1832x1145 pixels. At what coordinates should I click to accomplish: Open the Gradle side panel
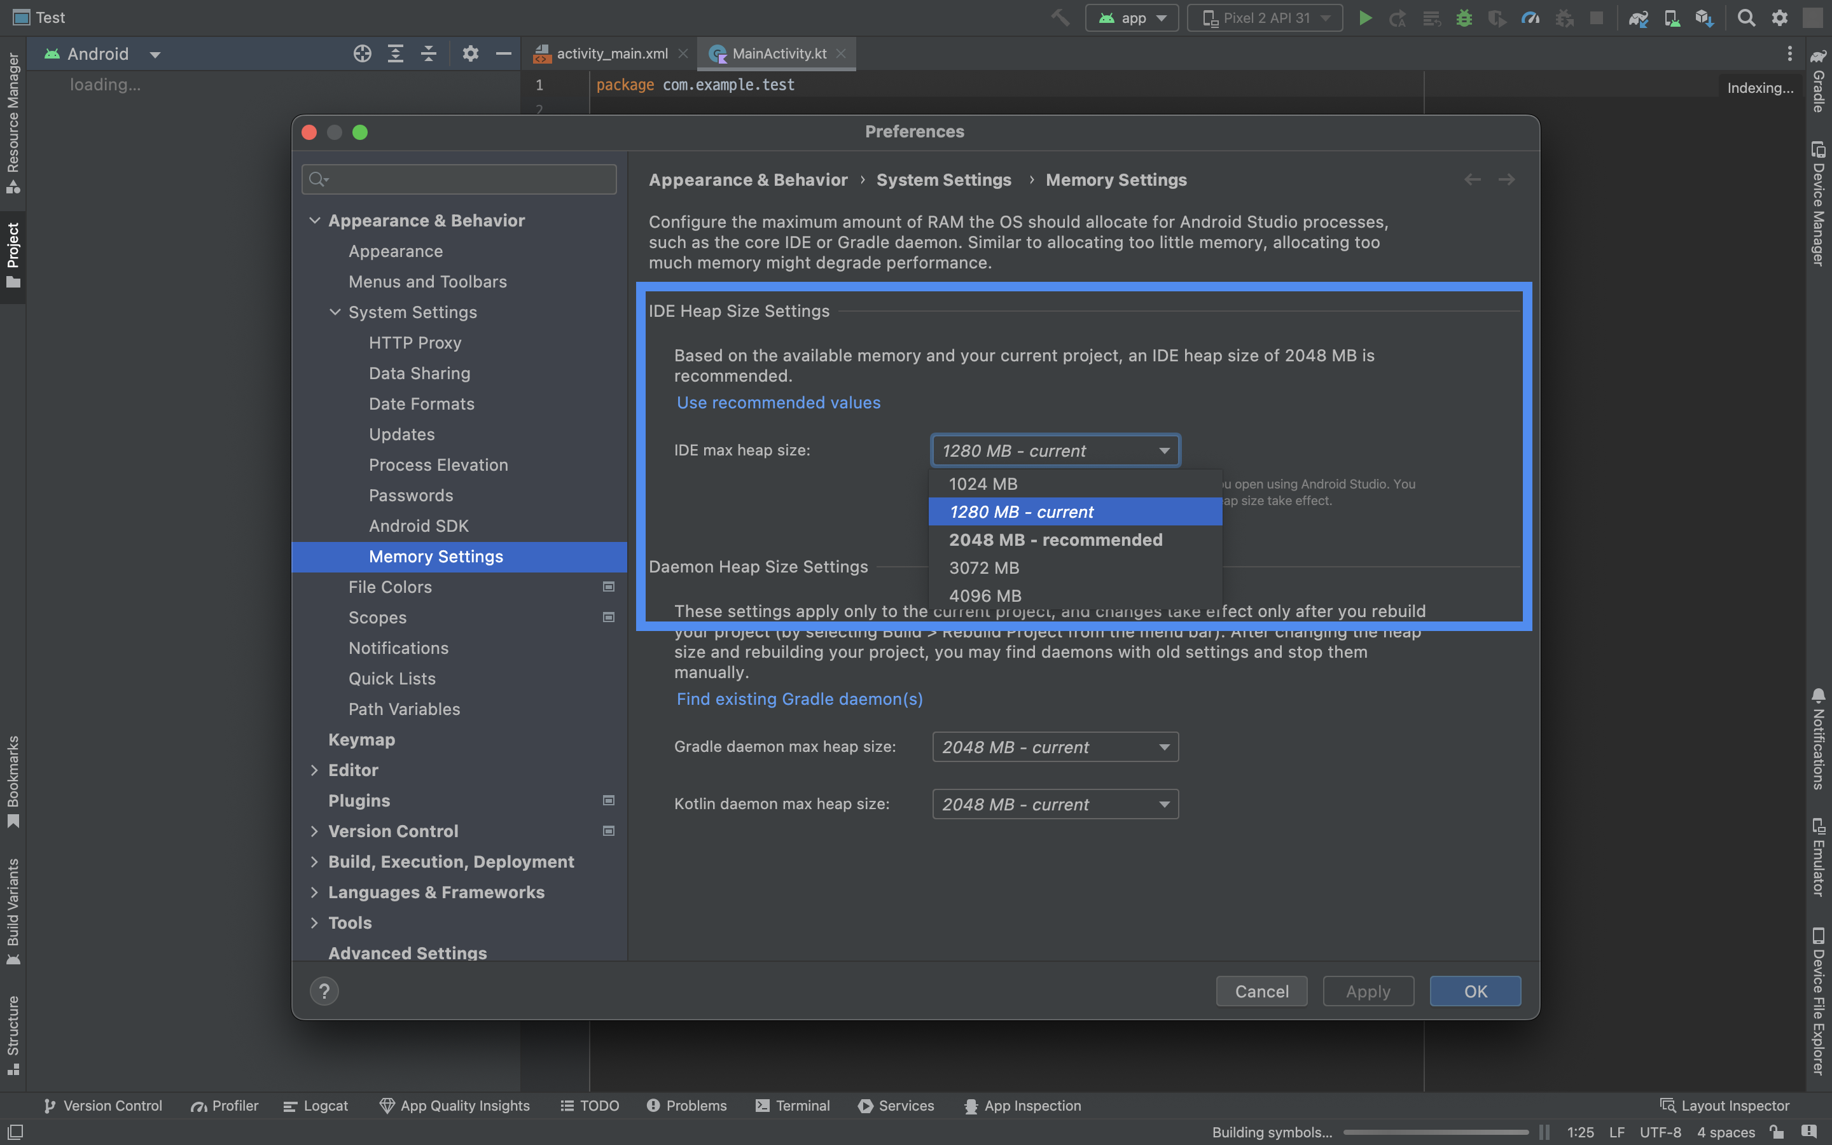pos(1819,81)
